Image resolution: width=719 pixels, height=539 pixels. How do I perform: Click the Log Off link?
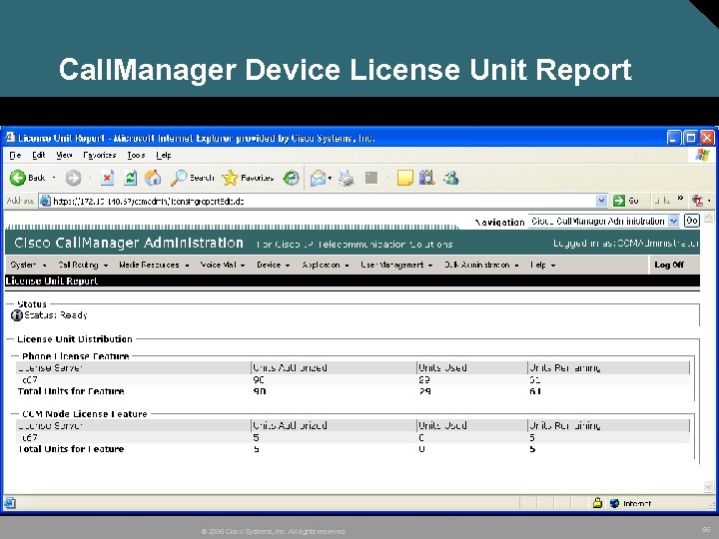(669, 265)
